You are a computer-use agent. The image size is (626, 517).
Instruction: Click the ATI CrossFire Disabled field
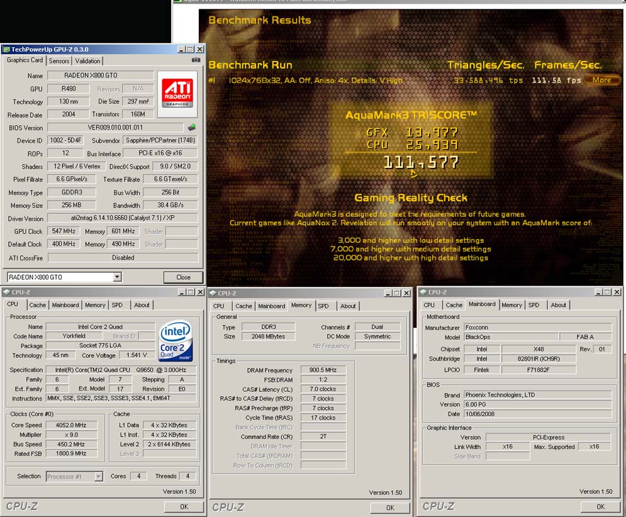[x=123, y=257]
